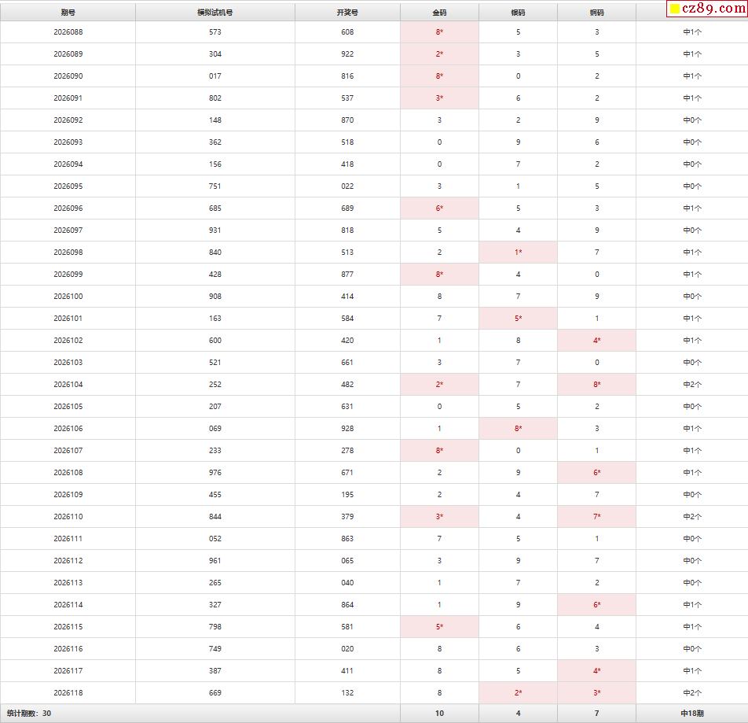Click the cz89.com watermark link

click(707, 9)
